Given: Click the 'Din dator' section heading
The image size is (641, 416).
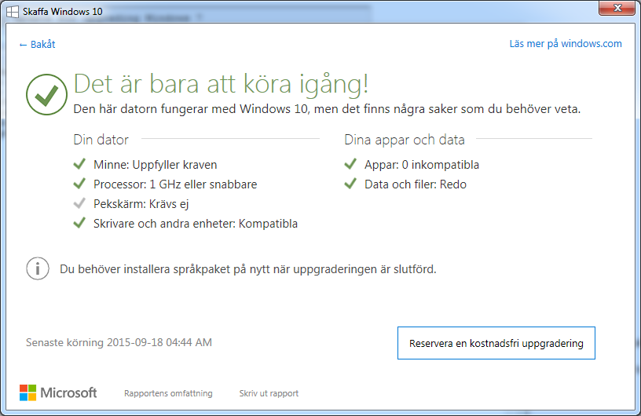Looking at the screenshot, I should point(101,140).
